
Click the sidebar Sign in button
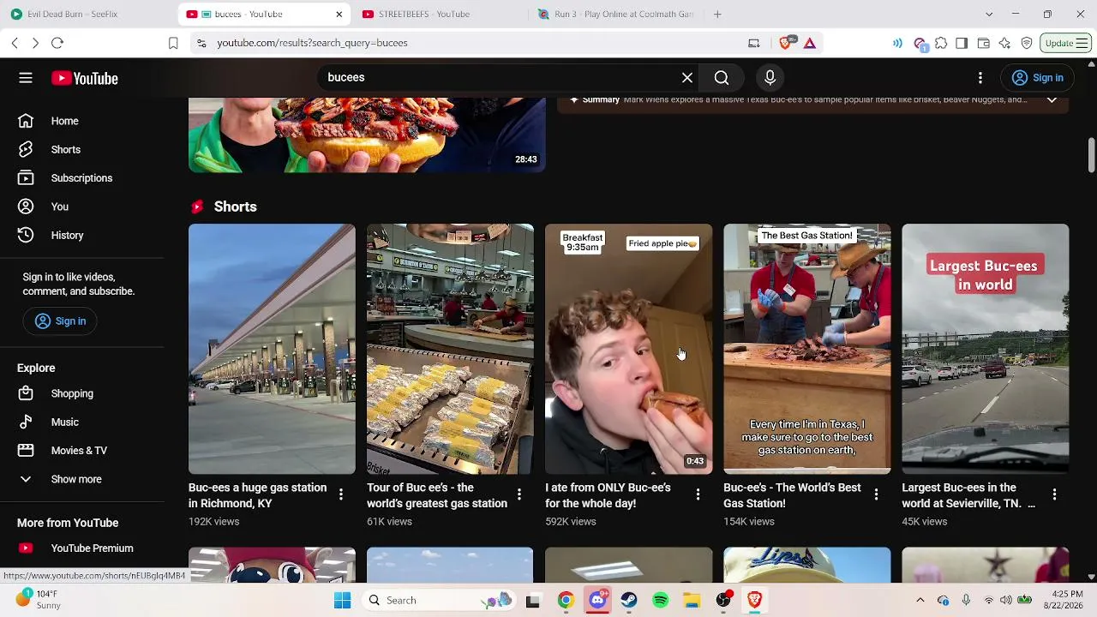(x=60, y=320)
